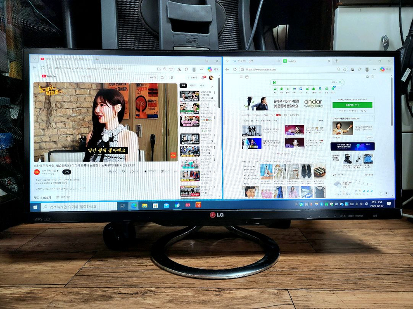
Task: Start a voice search via YouTube microphone icon
Action: [172, 77]
